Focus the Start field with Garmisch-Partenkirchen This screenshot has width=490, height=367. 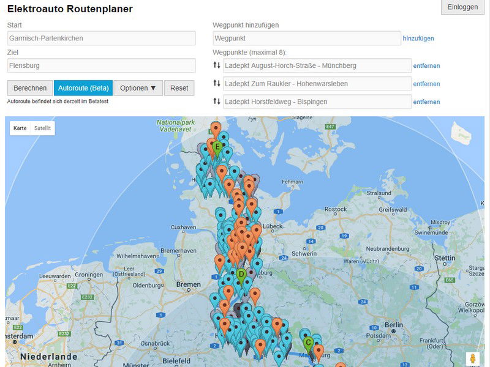tap(102, 39)
